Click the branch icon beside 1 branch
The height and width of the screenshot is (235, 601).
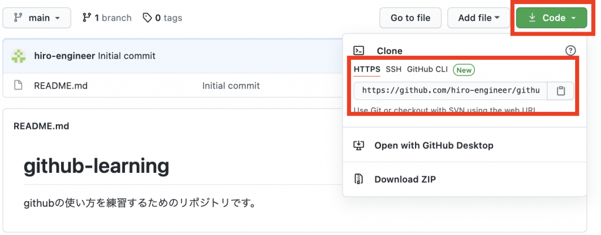87,18
